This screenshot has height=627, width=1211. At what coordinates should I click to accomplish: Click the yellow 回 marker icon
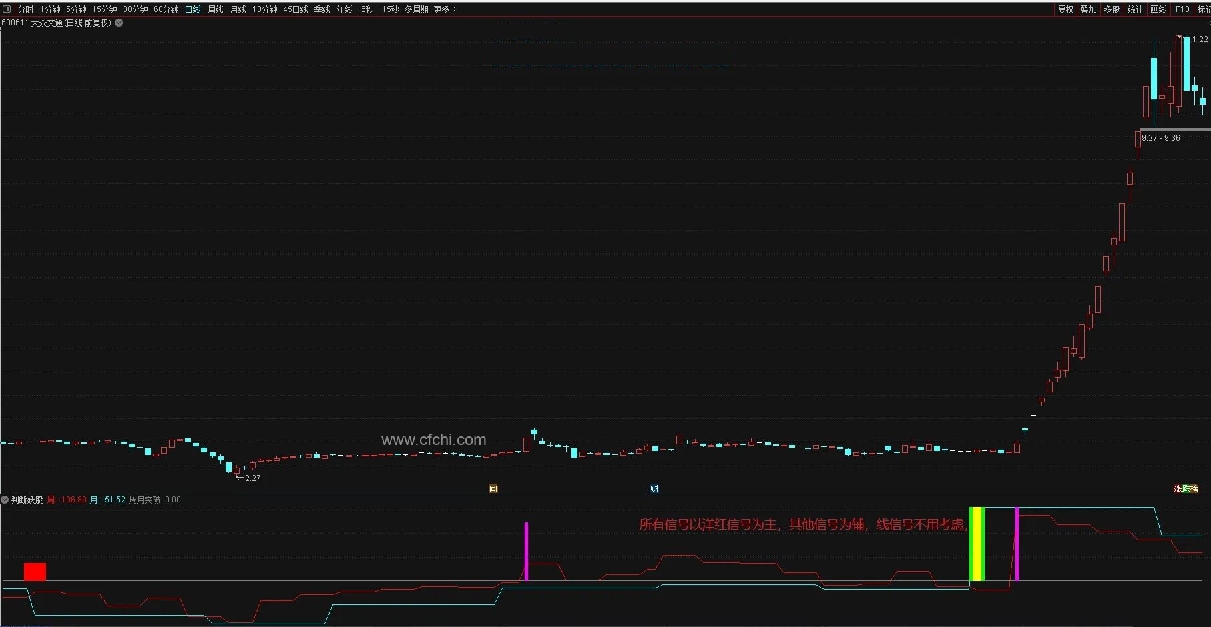click(493, 489)
